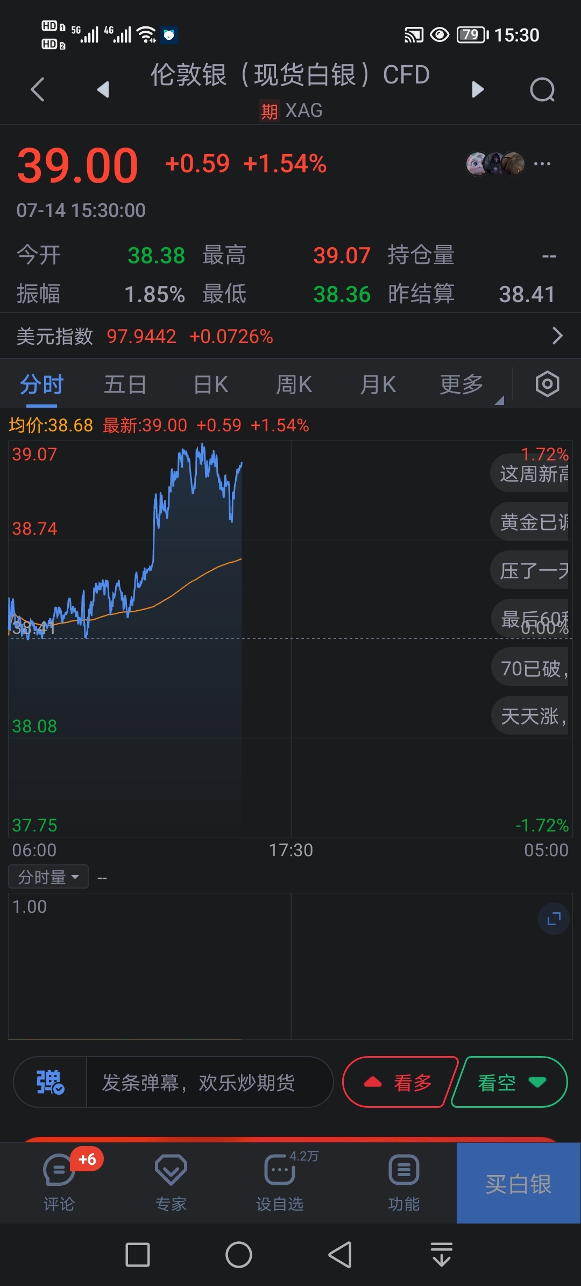
Task: Switch to the 周K tab
Action: tap(294, 385)
